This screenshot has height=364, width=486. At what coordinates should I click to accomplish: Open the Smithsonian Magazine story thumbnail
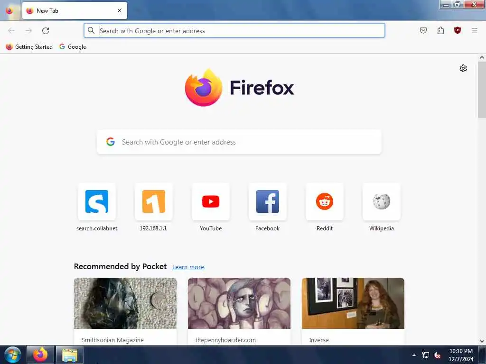[x=125, y=303]
